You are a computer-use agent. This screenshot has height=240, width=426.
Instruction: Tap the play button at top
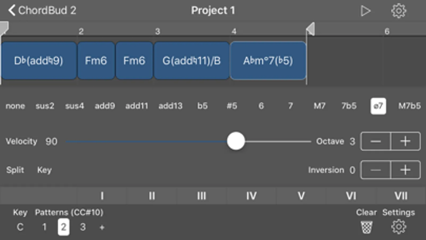tap(365, 11)
